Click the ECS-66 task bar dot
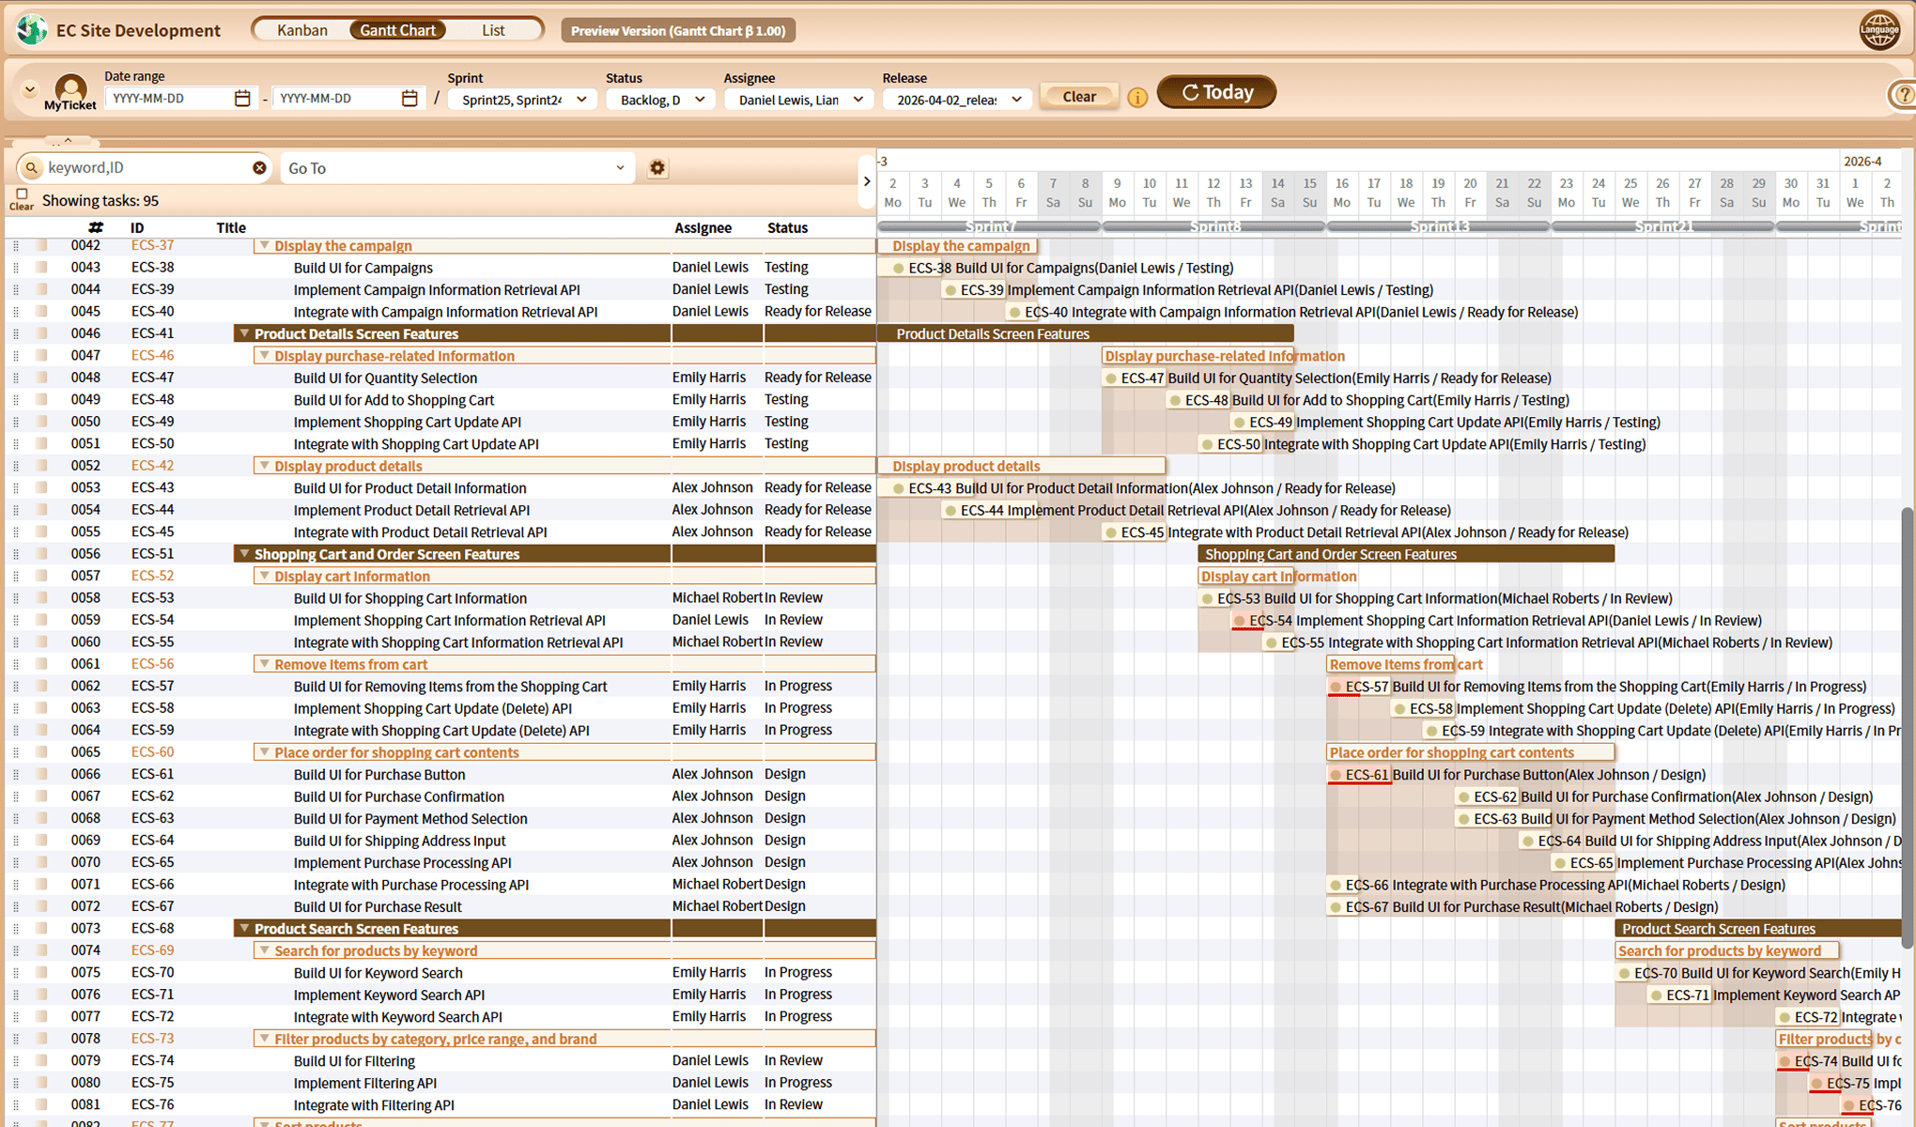Screen dimensions: 1916x1127 point(1335,885)
